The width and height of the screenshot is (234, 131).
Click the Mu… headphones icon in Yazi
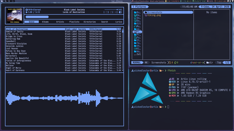135,26
